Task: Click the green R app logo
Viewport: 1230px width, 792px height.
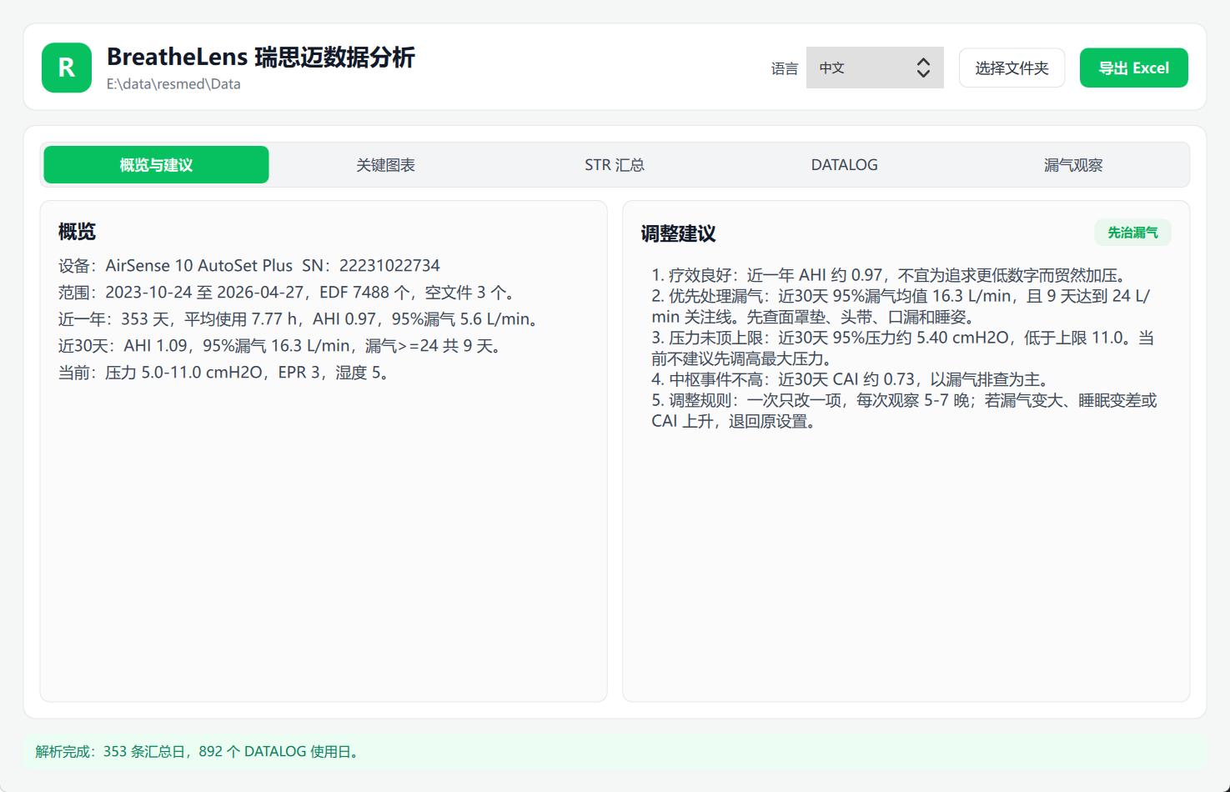Action: (67, 68)
